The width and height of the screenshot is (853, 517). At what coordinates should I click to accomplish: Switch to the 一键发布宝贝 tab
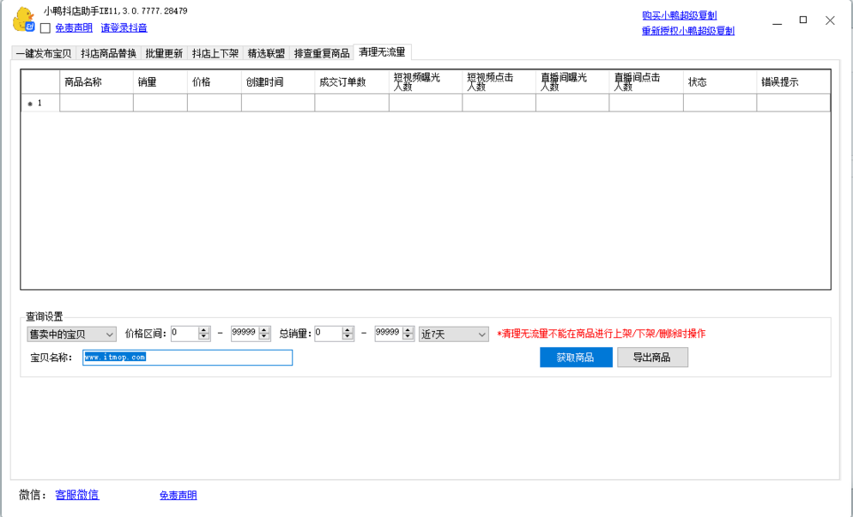[x=44, y=53]
